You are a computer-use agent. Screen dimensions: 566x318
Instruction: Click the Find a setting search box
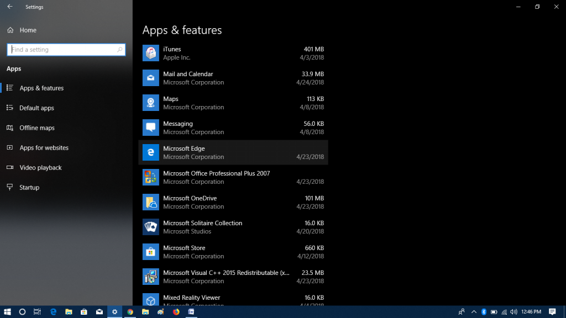65,49
